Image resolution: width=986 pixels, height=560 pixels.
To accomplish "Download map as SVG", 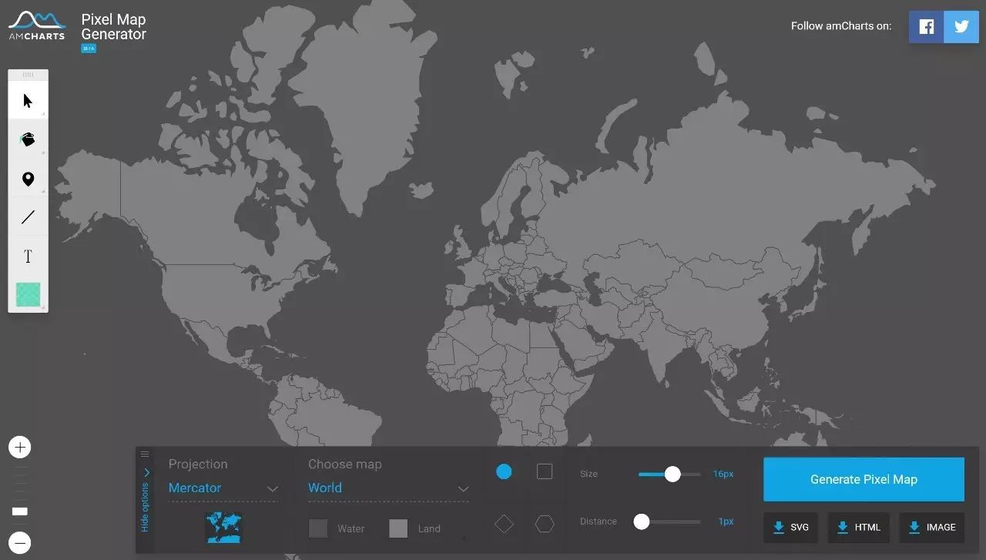I will tap(791, 528).
